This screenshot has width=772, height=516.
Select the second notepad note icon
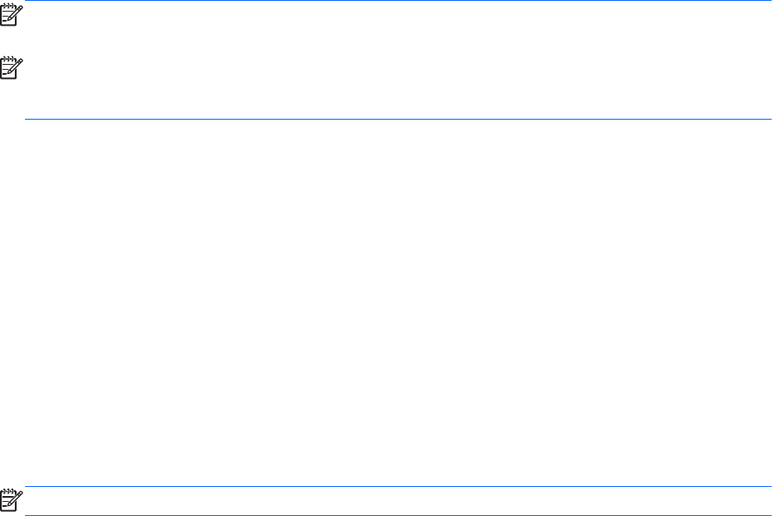pyautogui.click(x=12, y=67)
